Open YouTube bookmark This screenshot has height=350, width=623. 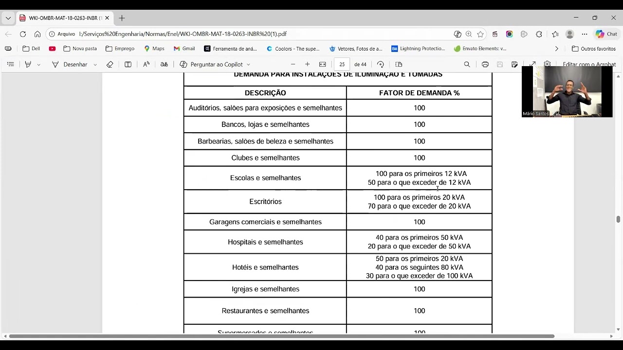tap(52, 49)
